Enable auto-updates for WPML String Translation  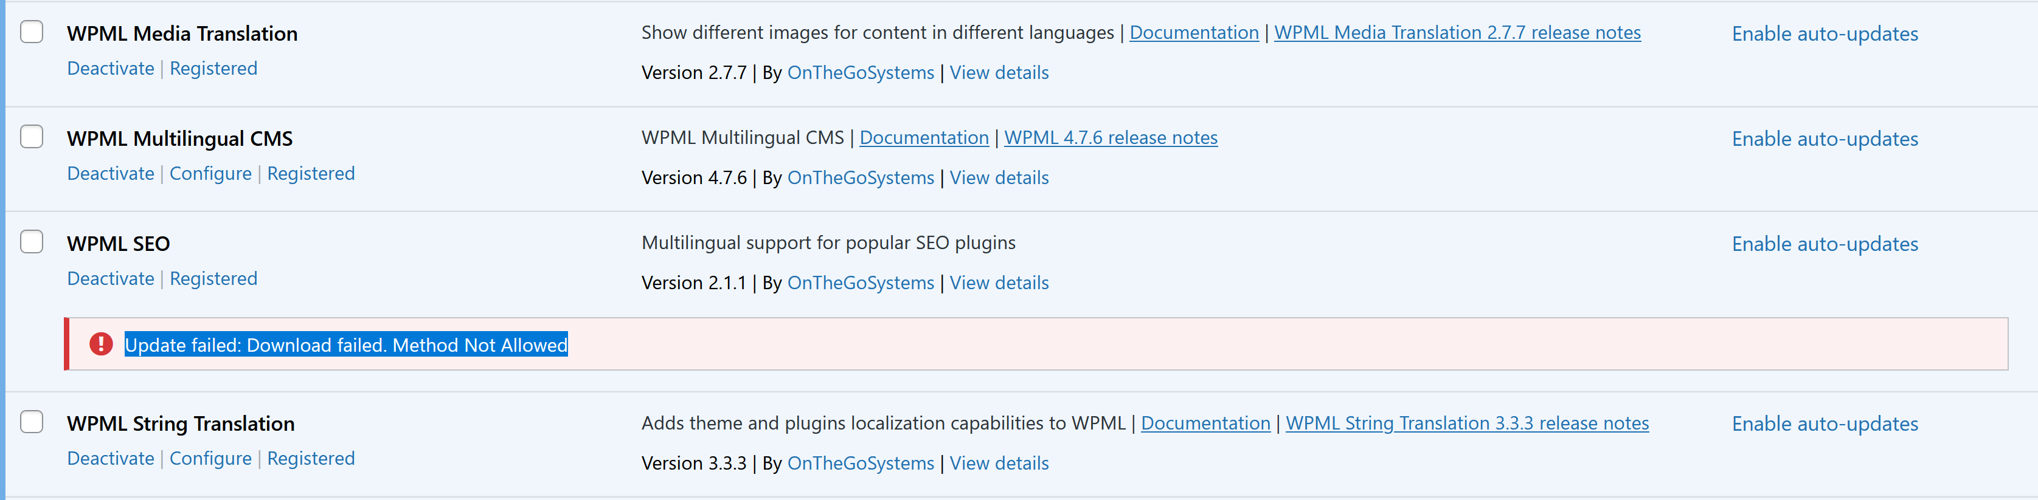pyautogui.click(x=1825, y=424)
